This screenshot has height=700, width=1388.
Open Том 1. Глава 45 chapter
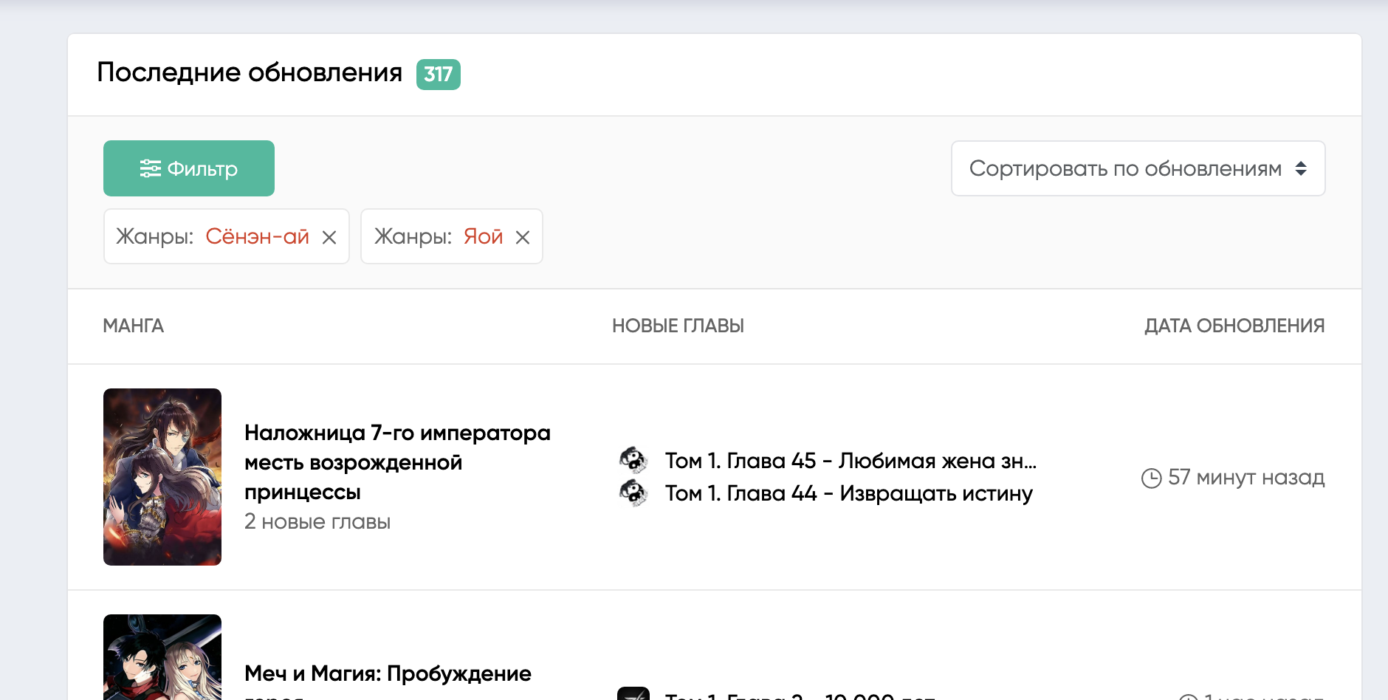click(851, 461)
